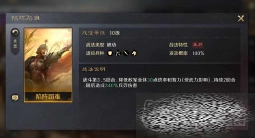
Task: Click the 发动概率 100% value
Action: [198, 53]
